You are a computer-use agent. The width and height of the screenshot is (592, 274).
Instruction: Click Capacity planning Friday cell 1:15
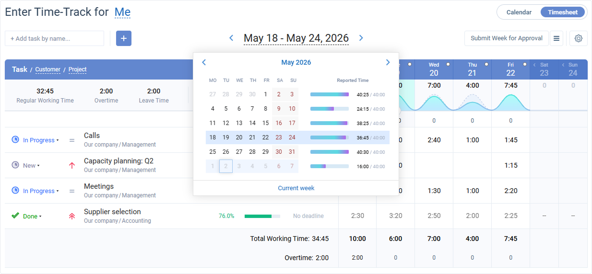point(510,165)
